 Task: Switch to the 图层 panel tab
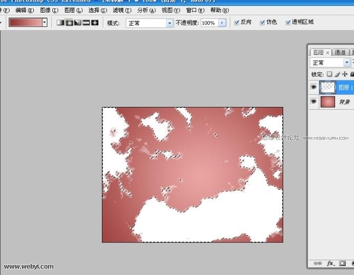319,53
